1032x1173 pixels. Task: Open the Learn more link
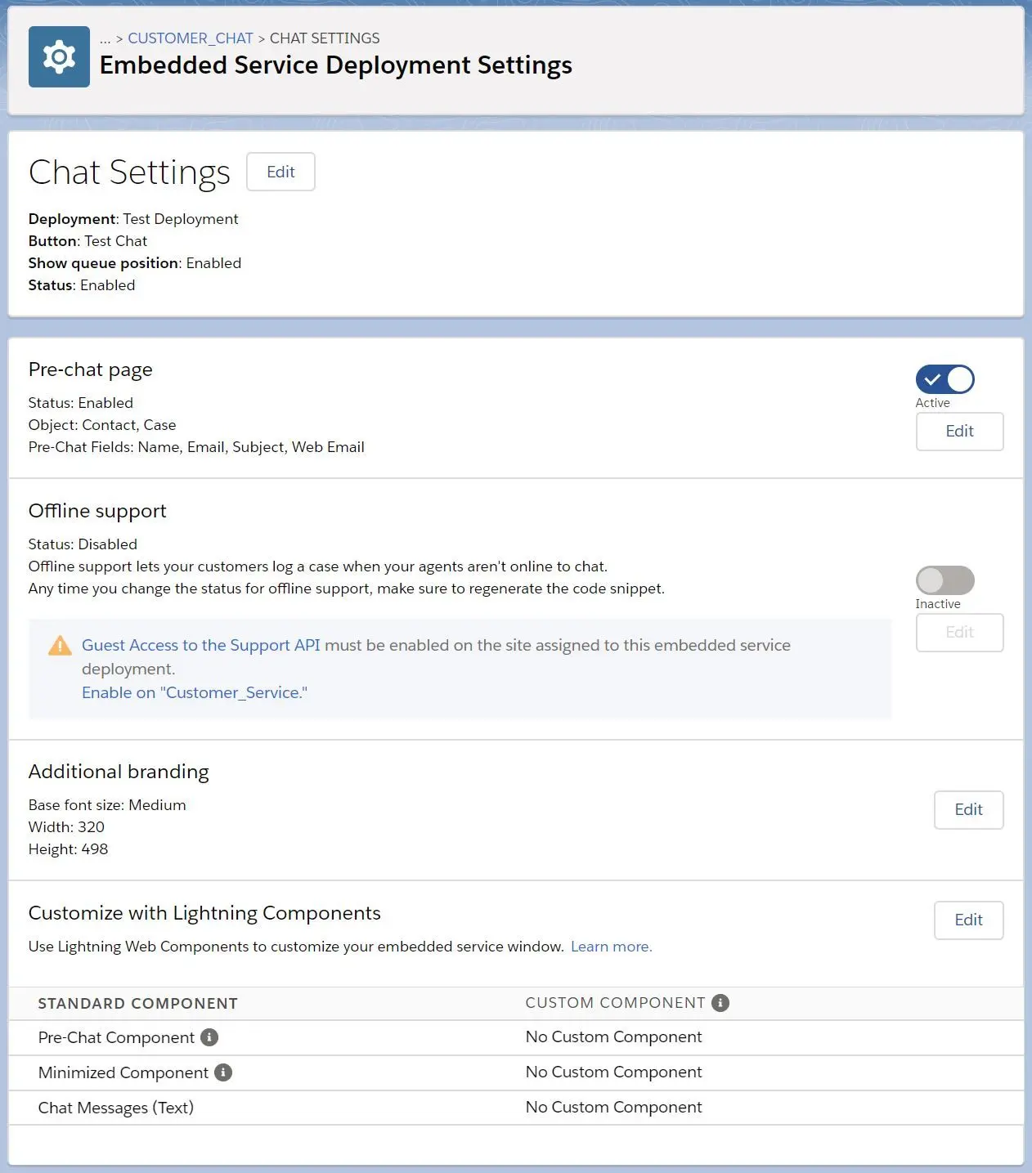[612, 947]
